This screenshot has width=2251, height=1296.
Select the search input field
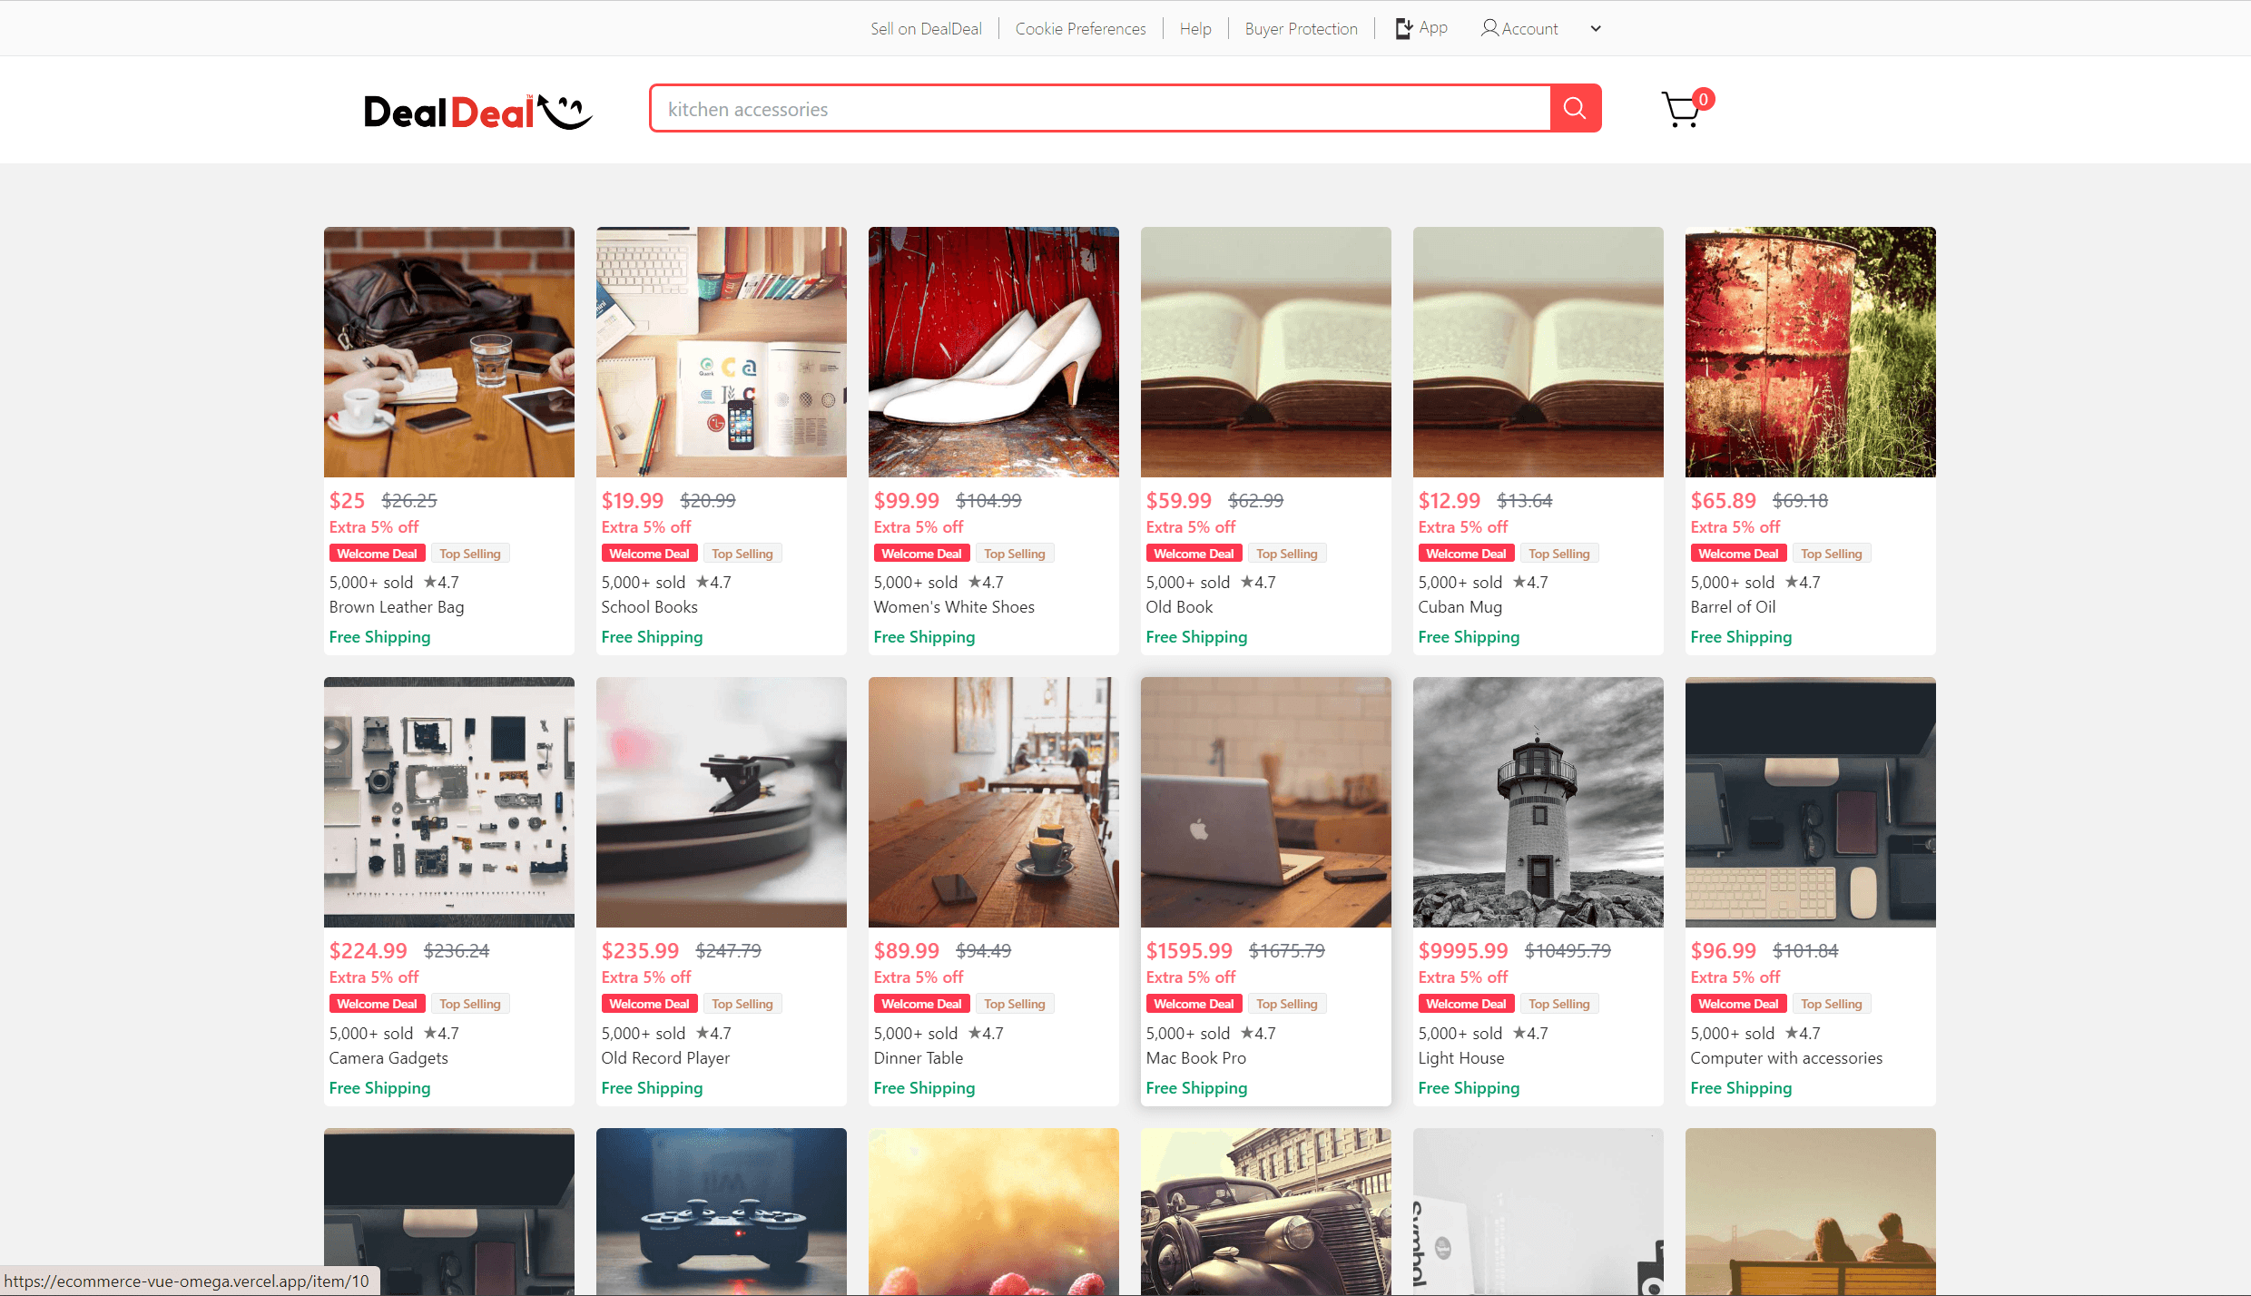(1099, 108)
